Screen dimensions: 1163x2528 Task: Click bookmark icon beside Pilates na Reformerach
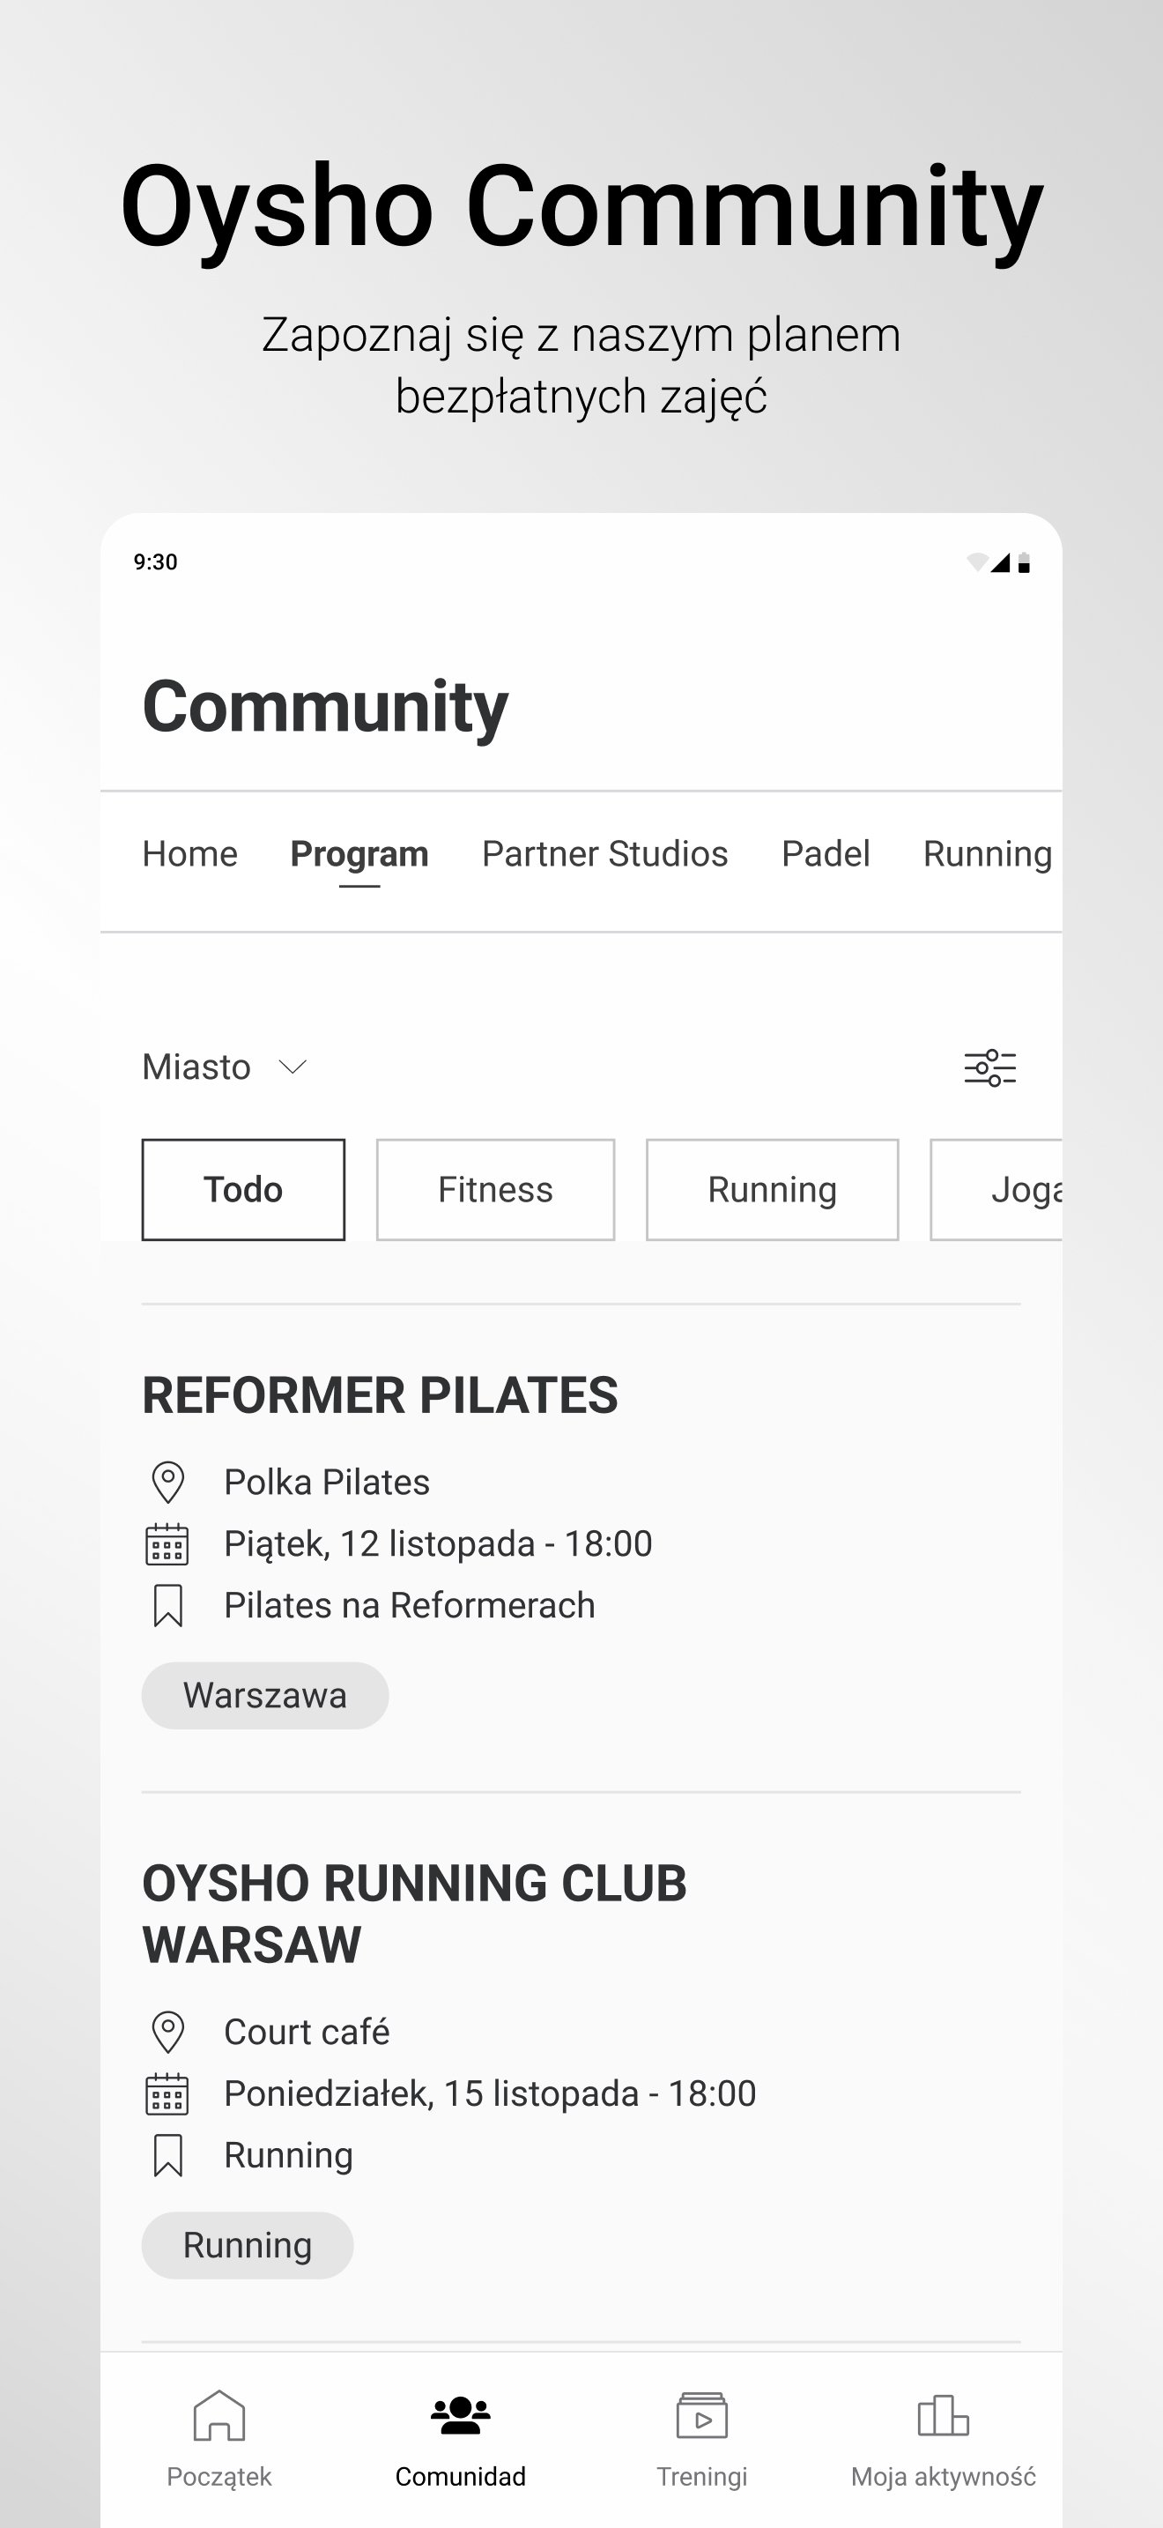coord(167,1605)
